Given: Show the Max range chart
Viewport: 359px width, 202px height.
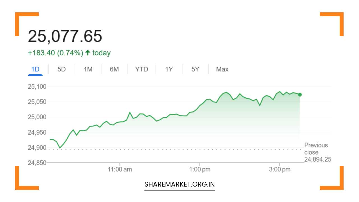Looking at the screenshot, I should pyautogui.click(x=222, y=69).
